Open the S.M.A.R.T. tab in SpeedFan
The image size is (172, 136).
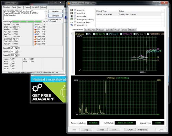(x=35, y=7)
